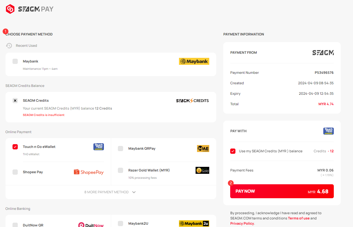Click the SEAGM Pay logo

pyautogui.click(x=30, y=9)
